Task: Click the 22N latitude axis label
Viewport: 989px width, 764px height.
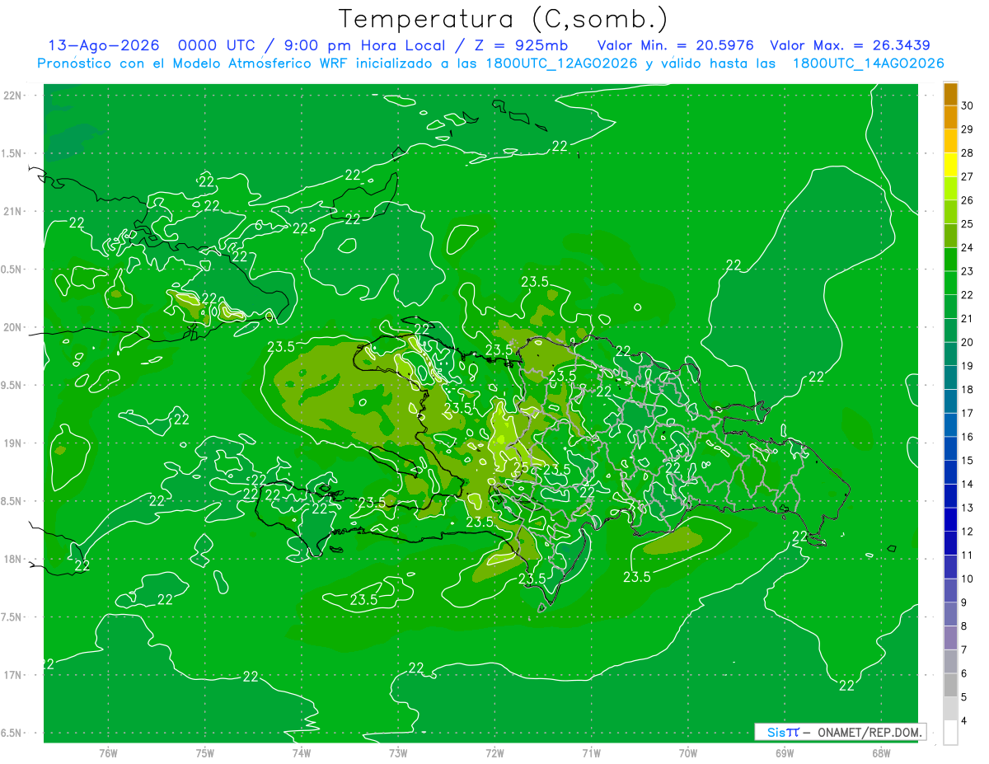Action: 12,96
